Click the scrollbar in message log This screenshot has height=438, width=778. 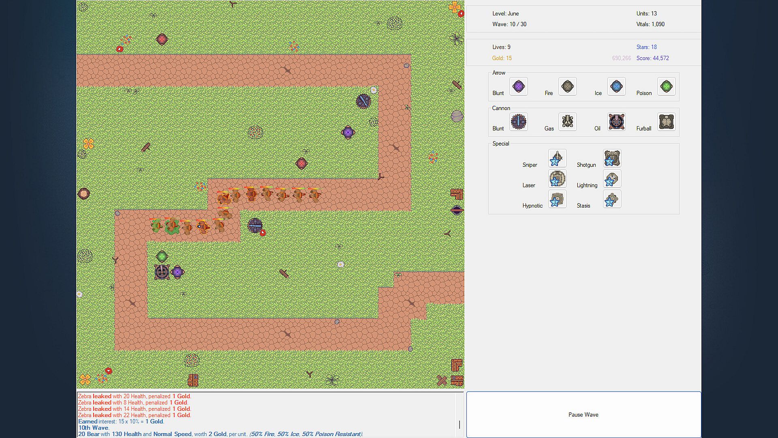(x=460, y=424)
